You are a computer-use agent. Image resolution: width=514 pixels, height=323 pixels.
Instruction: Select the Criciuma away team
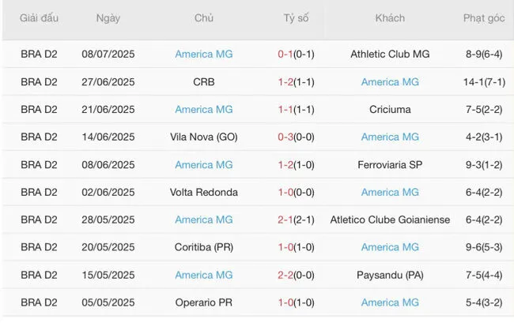coord(389,110)
